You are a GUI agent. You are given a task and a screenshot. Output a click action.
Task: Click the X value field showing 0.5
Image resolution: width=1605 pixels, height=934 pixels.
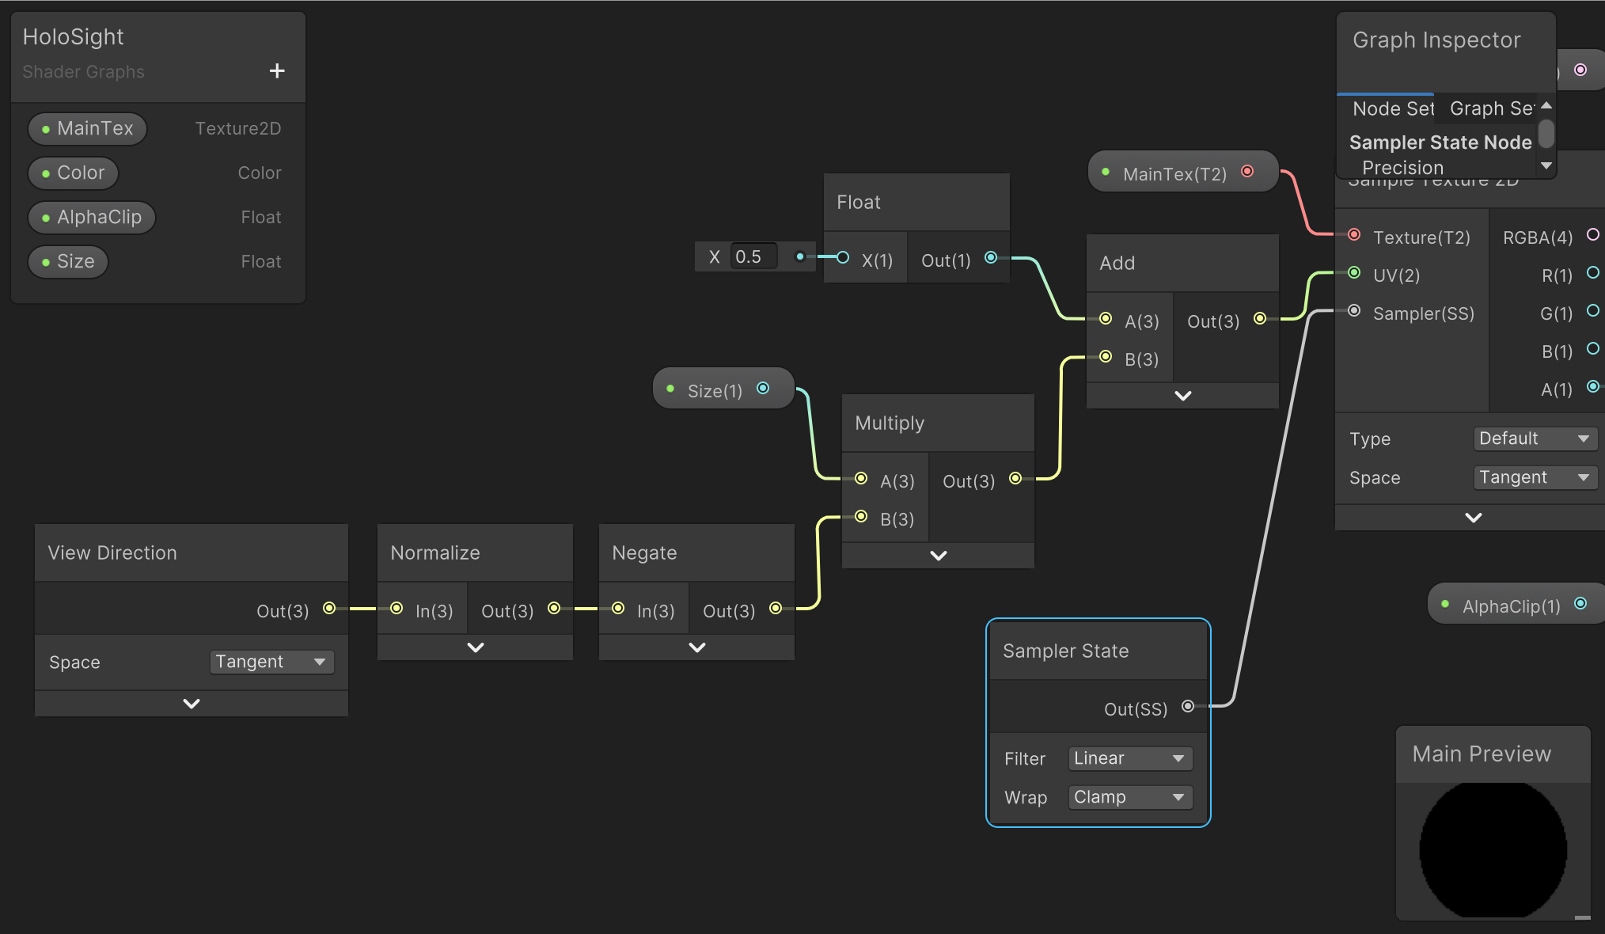click(753, 256)
